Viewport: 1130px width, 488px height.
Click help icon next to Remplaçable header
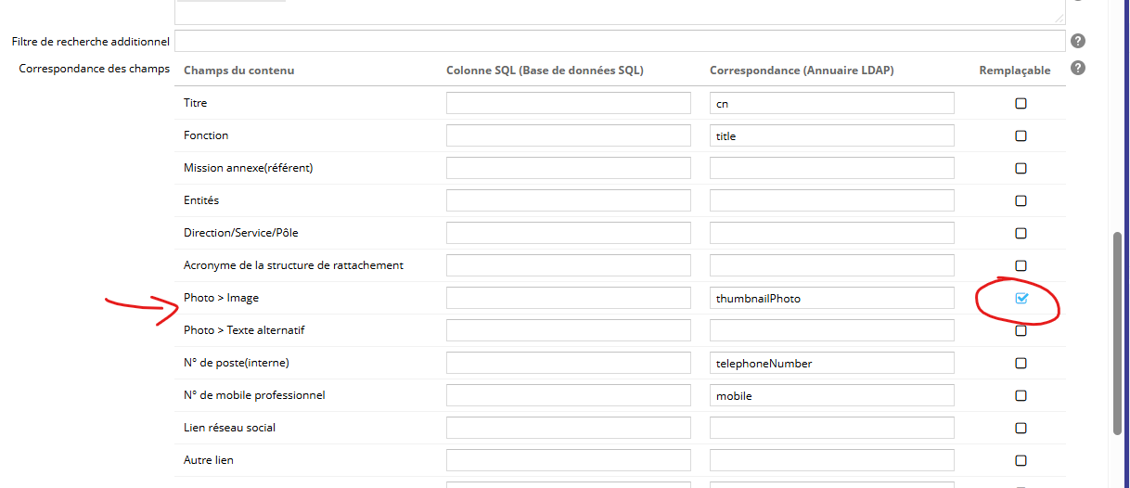click(1078, 68)
